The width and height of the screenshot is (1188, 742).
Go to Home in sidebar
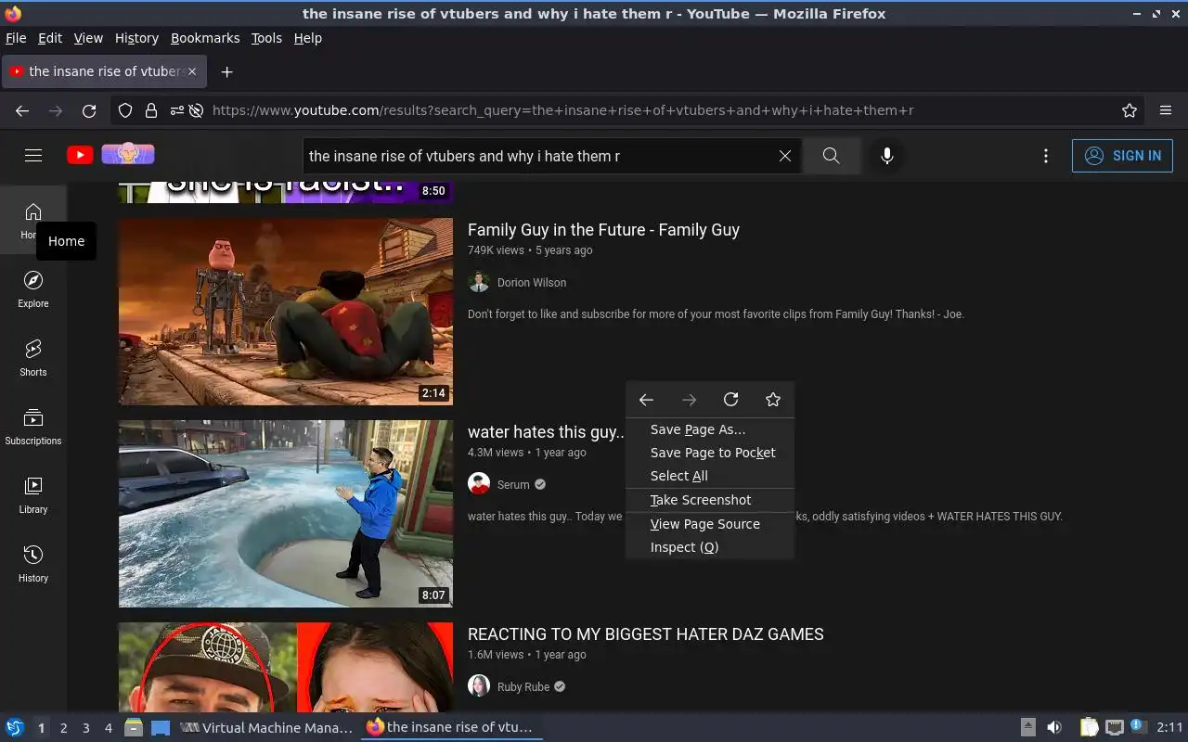[x=33, y=221]
